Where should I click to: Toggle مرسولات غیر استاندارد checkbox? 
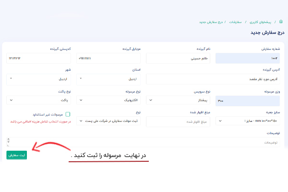(x=68, y=114)
